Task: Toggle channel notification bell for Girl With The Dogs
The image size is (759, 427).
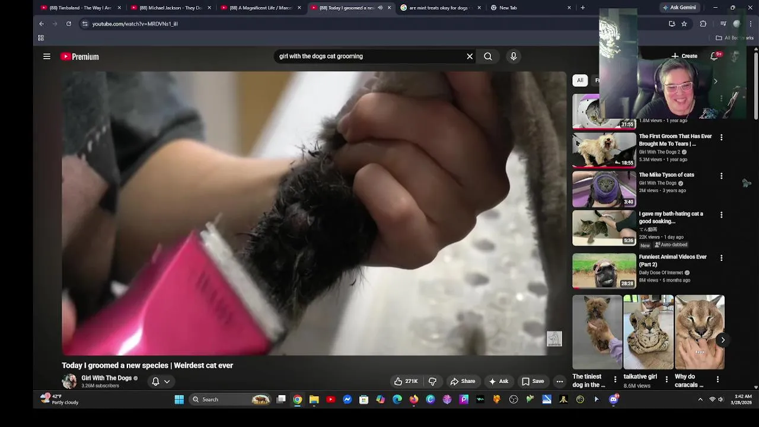Action: [155, 381]
